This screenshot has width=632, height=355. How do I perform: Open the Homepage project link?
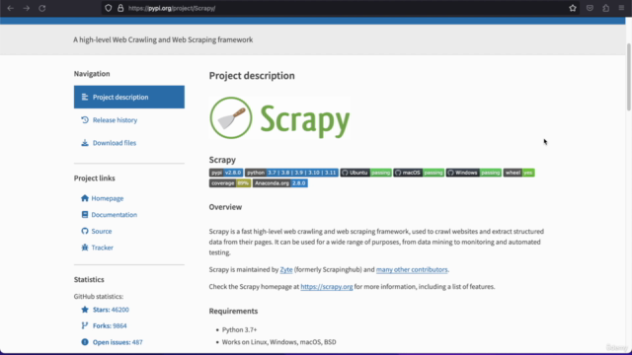coord(108,198)
